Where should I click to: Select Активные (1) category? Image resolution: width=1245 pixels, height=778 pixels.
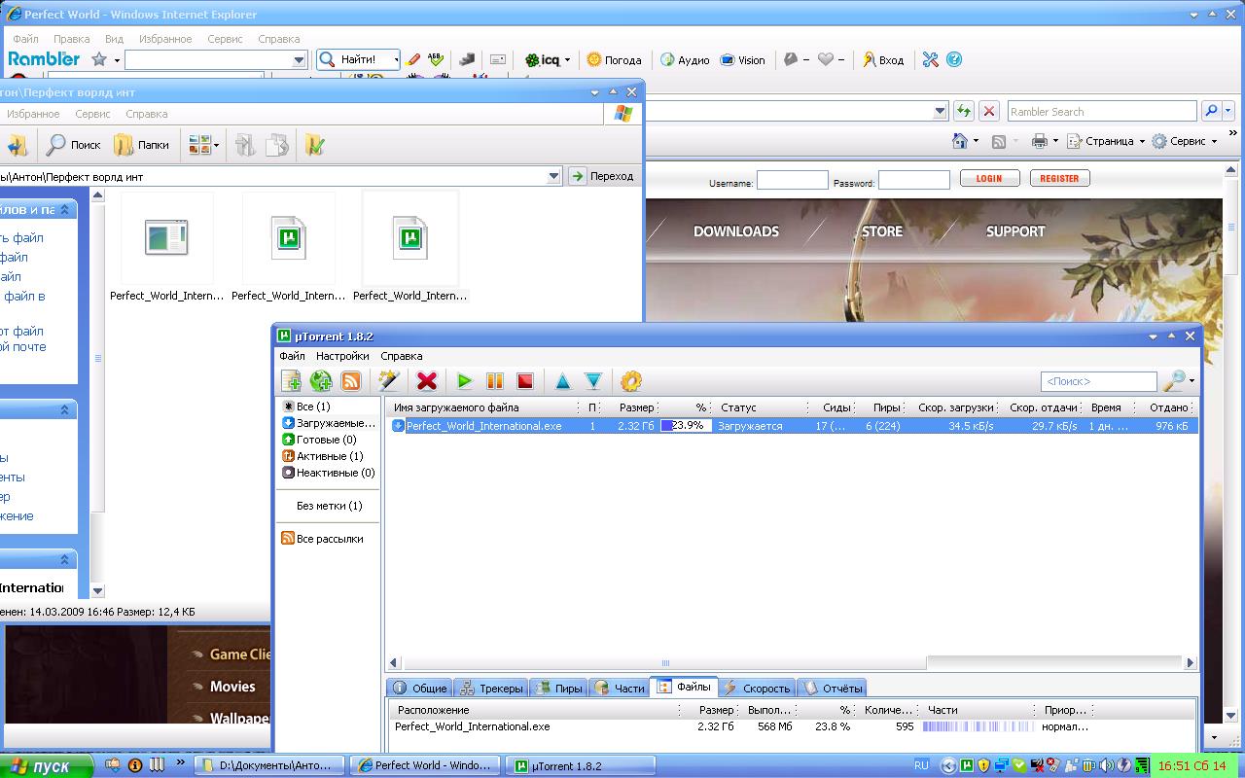(322, 456)
